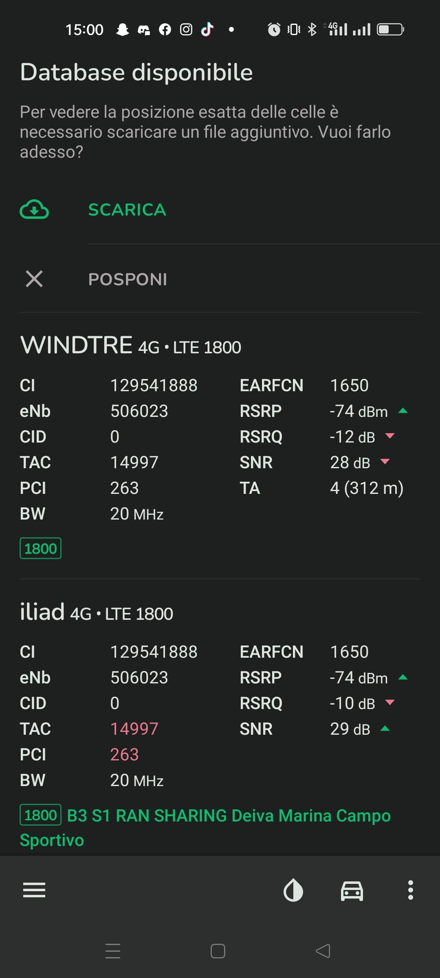440x978 pixels.
Task: Tap WINDTRE CI value 129541888
Action: tap(154, 385)
